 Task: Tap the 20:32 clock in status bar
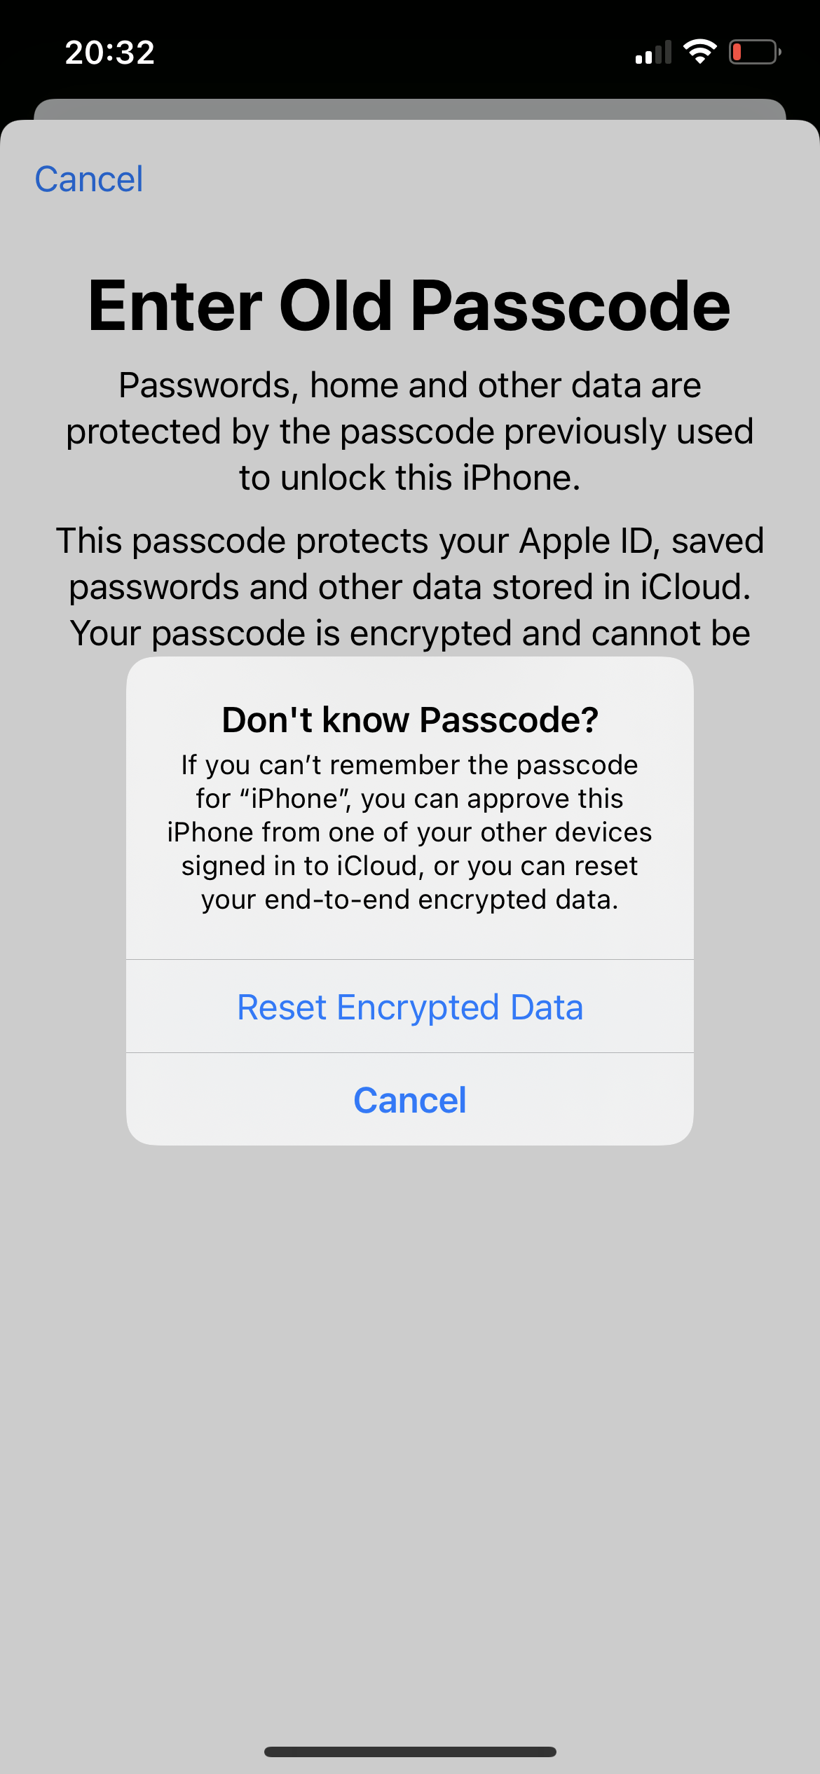[110, 53]
